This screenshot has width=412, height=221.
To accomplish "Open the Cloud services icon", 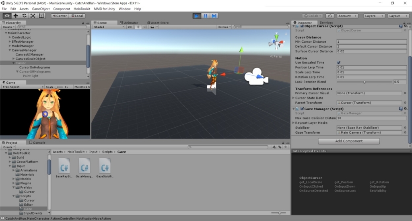I will pos(330,16).
